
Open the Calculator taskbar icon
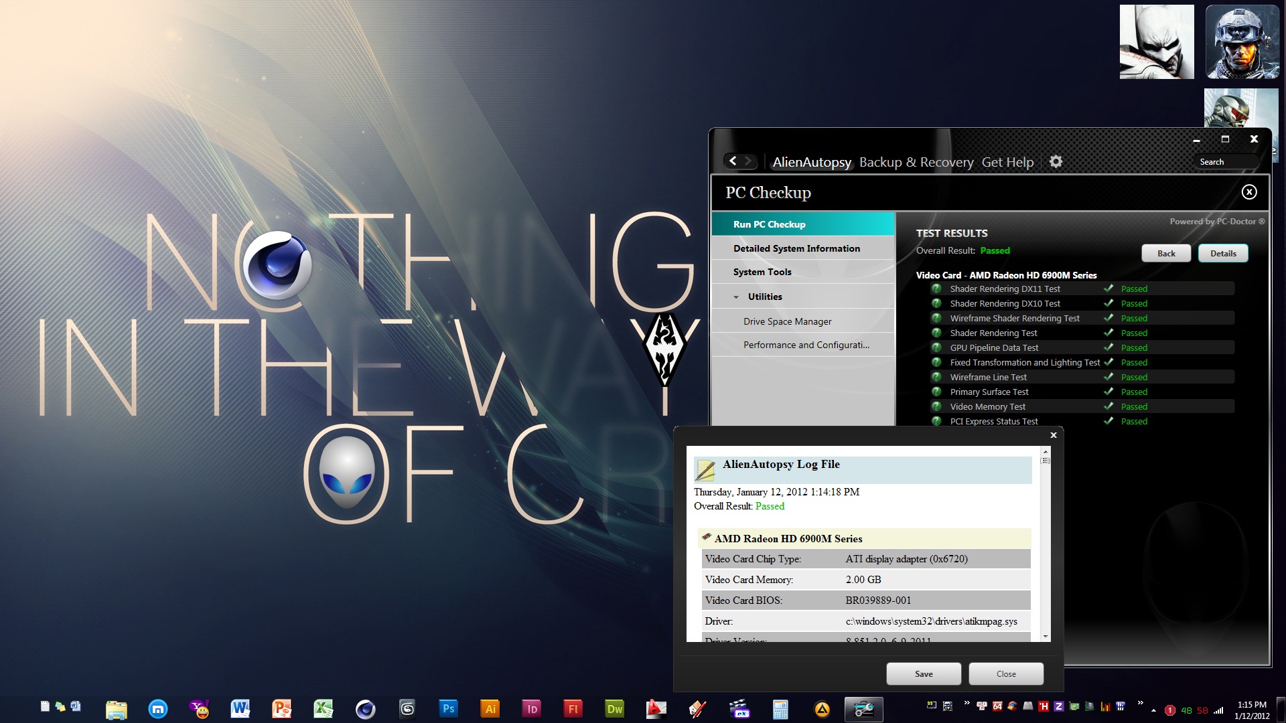tap(780, 709)
